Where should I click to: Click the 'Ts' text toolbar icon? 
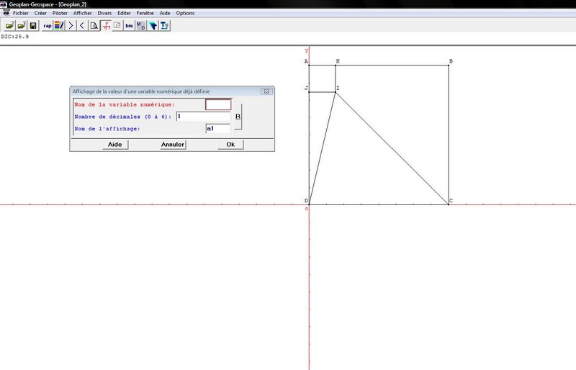point(164,25)
